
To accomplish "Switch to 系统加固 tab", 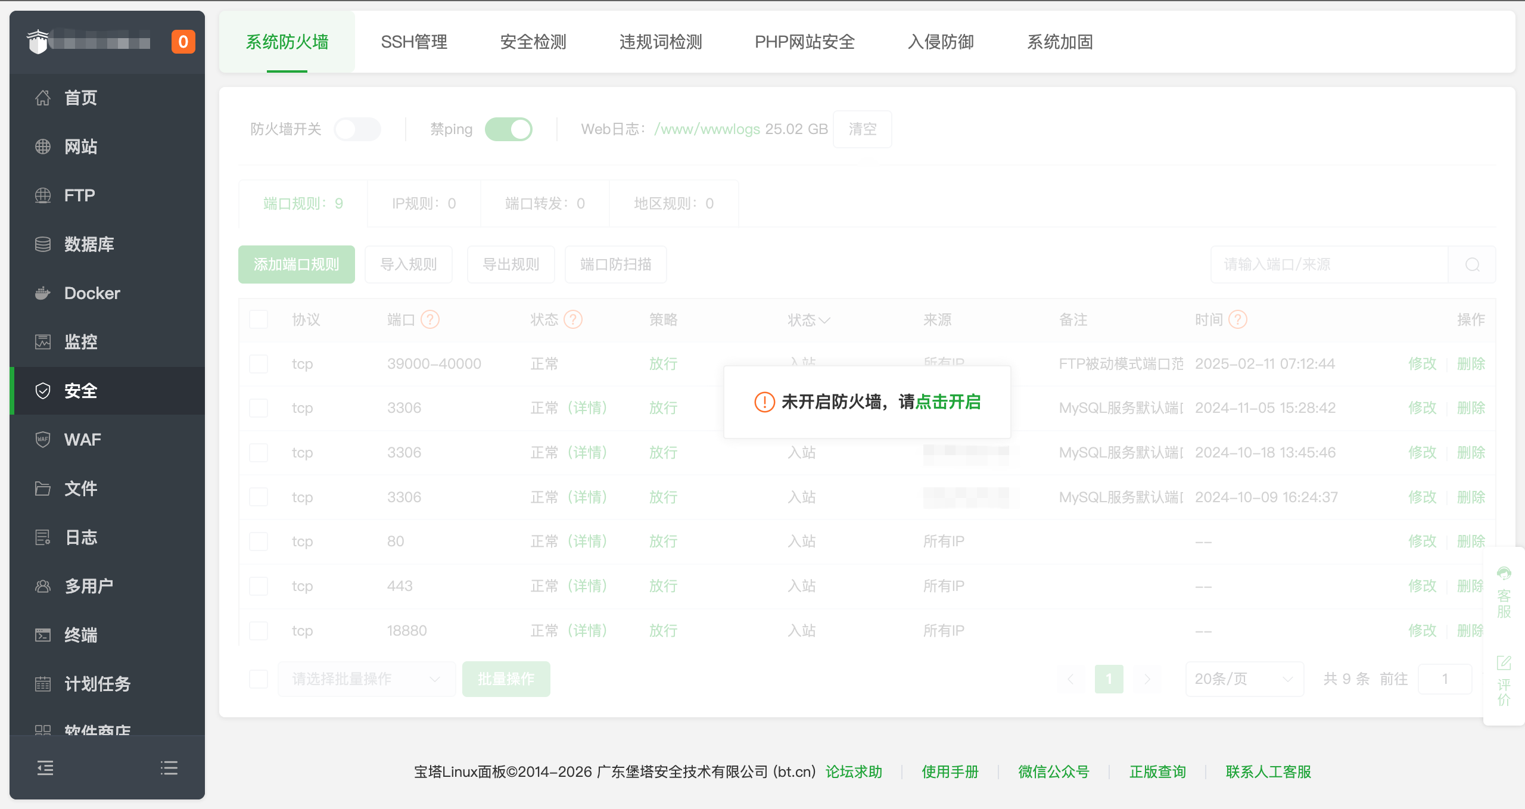I will (1060, 42).
